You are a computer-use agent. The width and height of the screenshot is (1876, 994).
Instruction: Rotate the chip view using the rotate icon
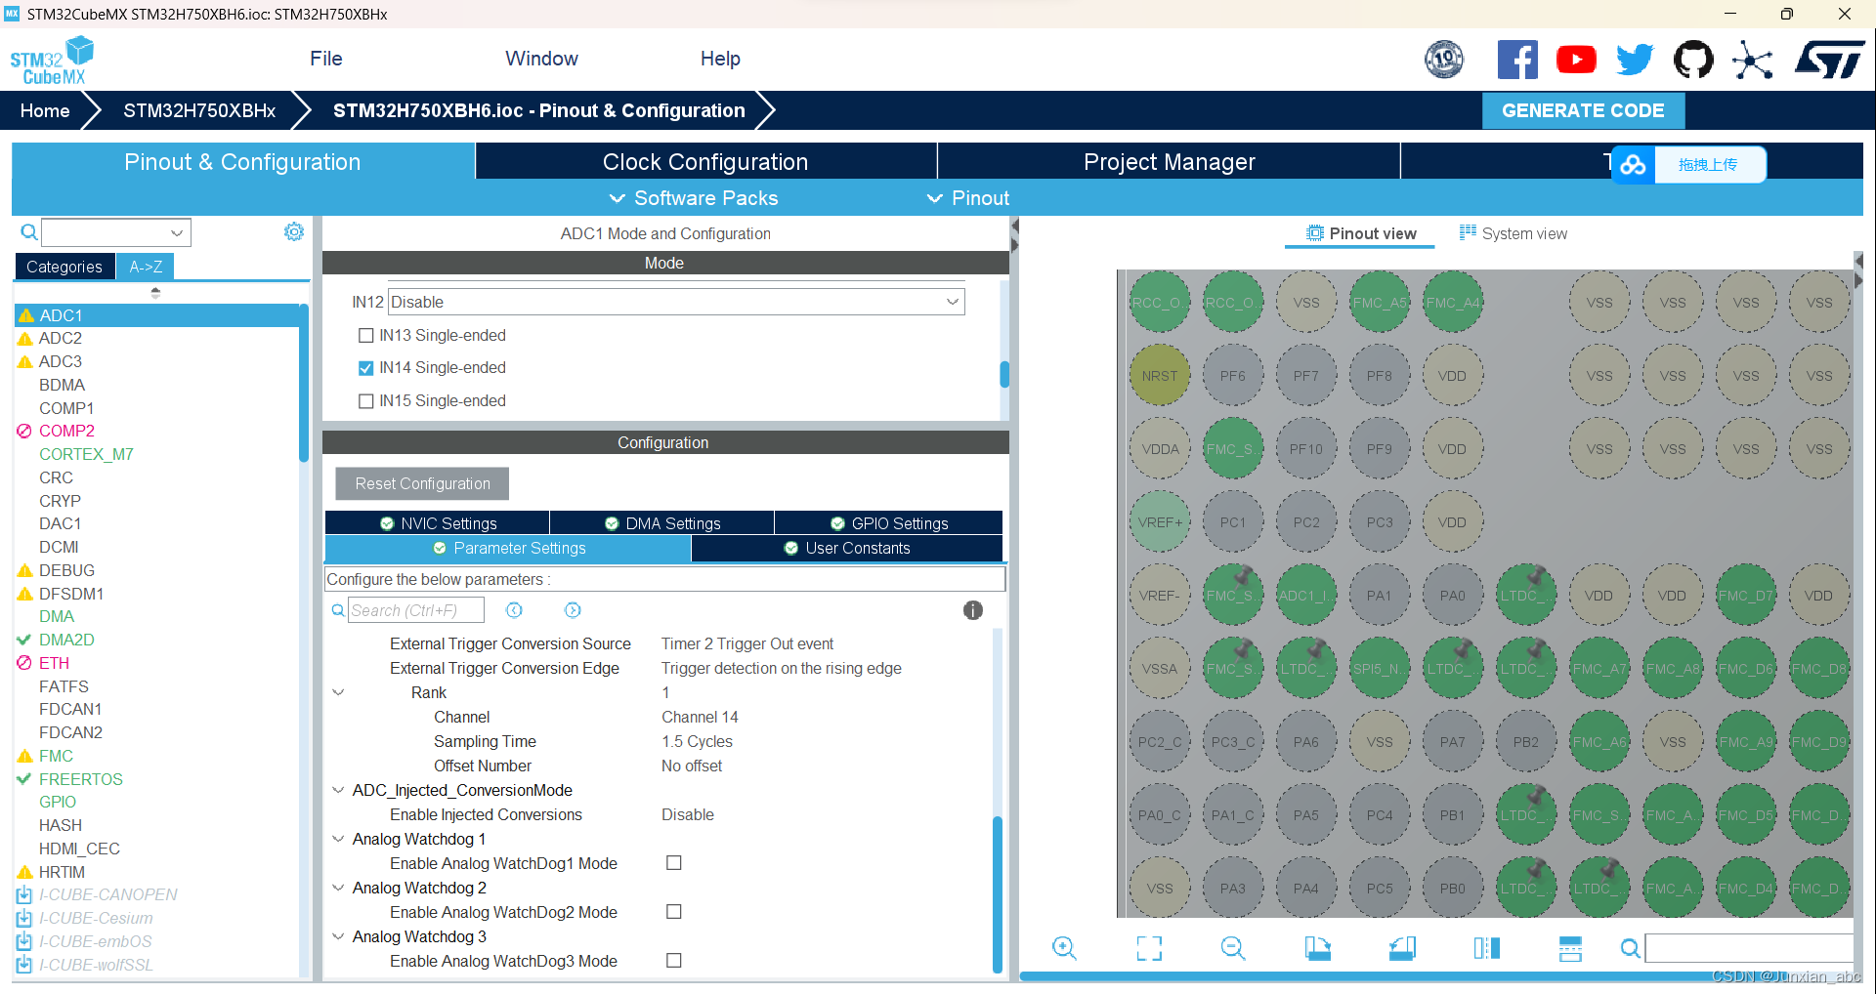click(1402, 948)
